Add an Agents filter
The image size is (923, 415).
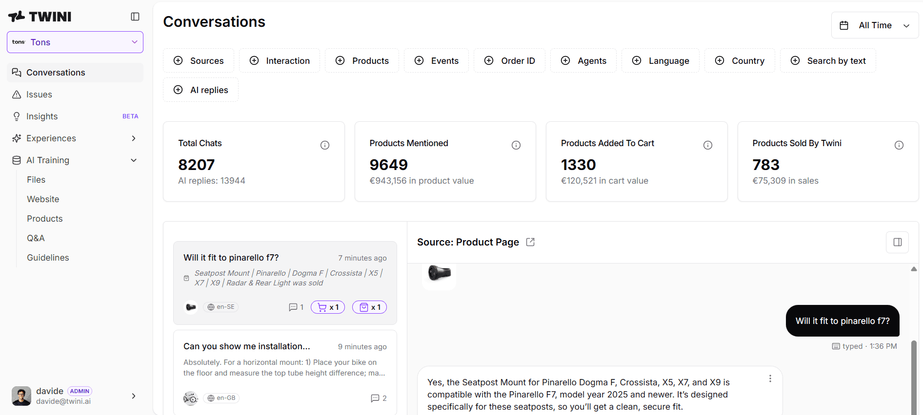[583, 61]
